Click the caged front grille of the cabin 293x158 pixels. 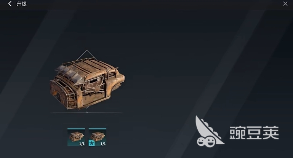[64, 93]
